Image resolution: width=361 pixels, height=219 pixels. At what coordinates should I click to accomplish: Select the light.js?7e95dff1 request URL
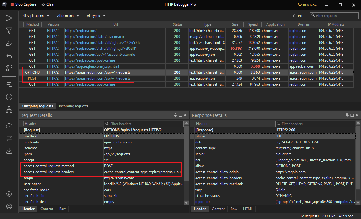tap(101, 49)
